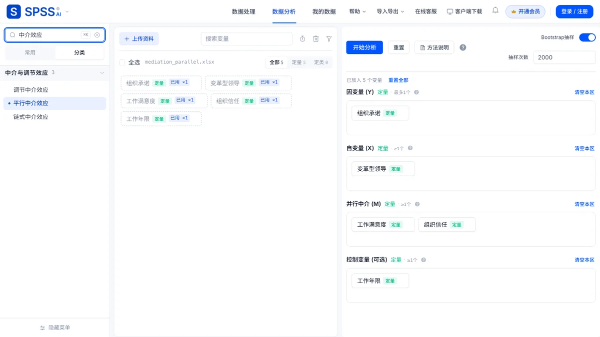Viewport: 600px width, 337px height.
Task: Click info icon next to 因变量 (Y)
Action: (416, 92)
